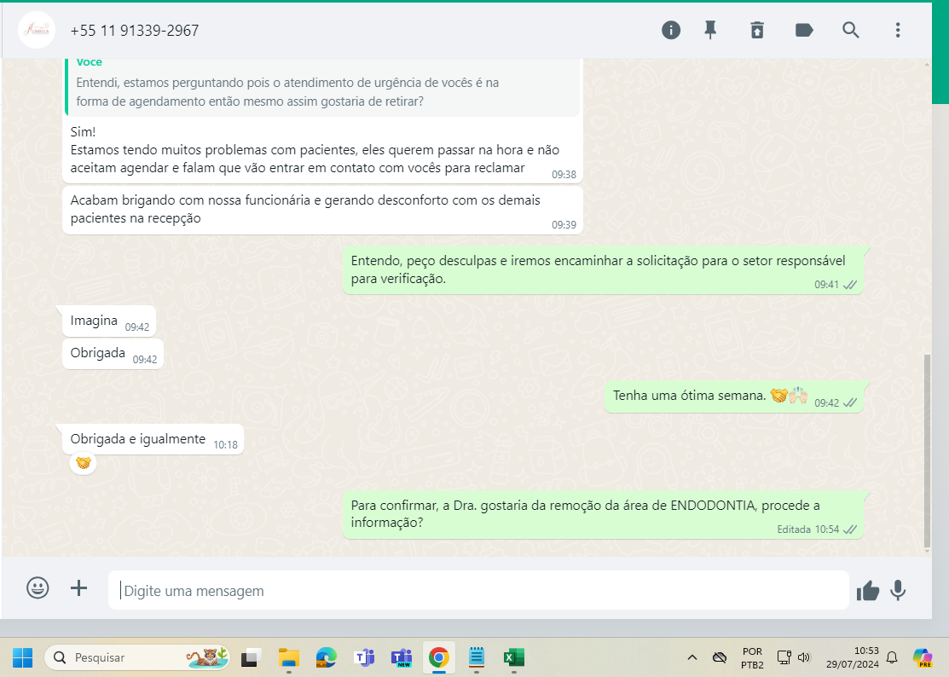Click the scrollbar up arrow
949x677 pixels.
click(927, 63)
